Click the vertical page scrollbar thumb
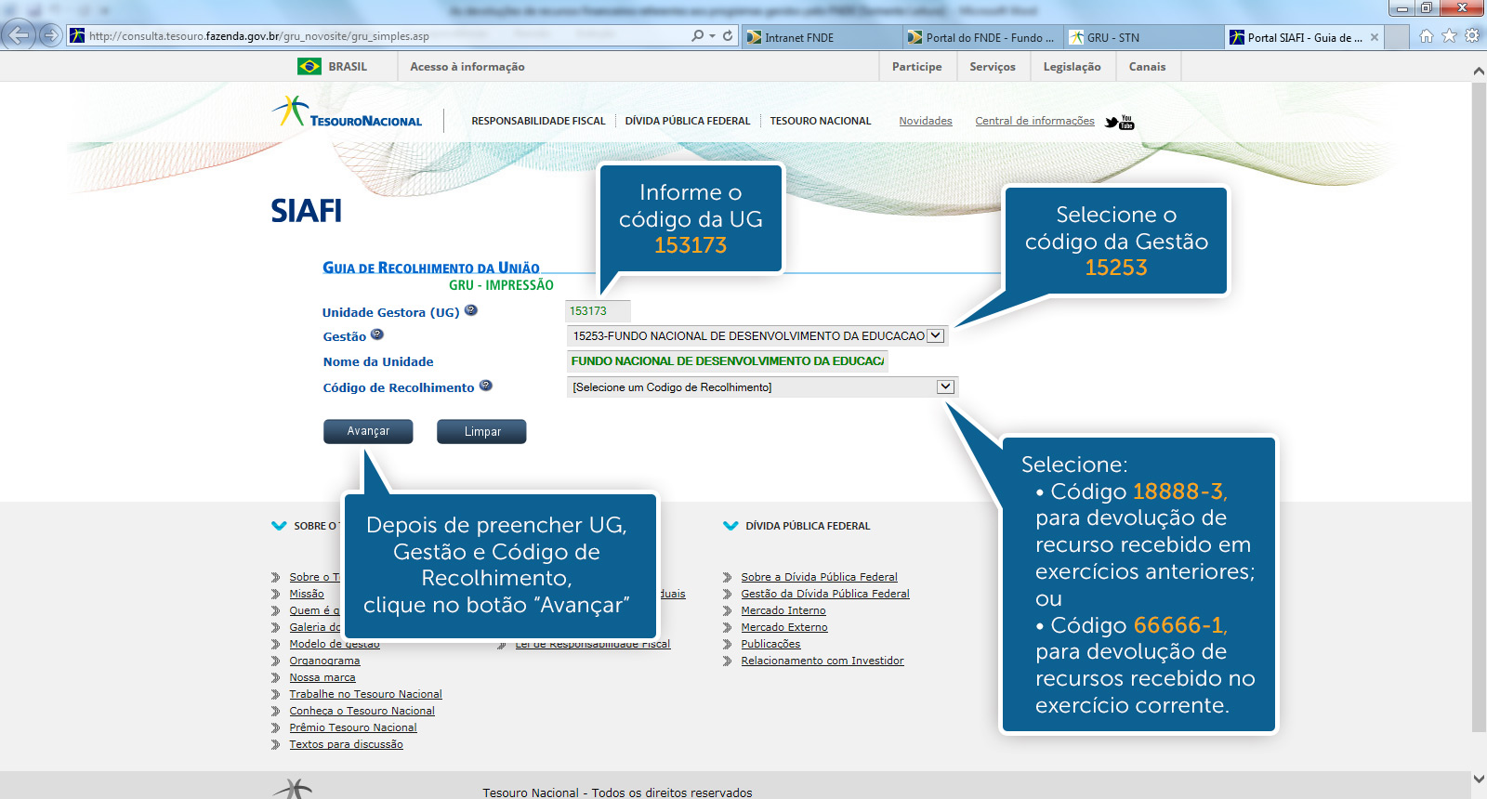The width and height of the screenshot is (1487, 799). 1479,406
